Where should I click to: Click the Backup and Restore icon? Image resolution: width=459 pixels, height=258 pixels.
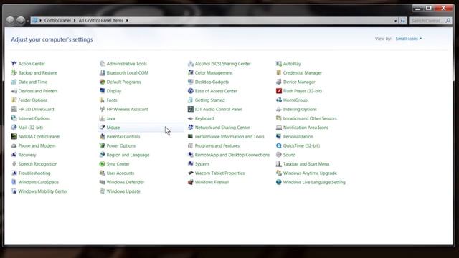coord(14,72)
